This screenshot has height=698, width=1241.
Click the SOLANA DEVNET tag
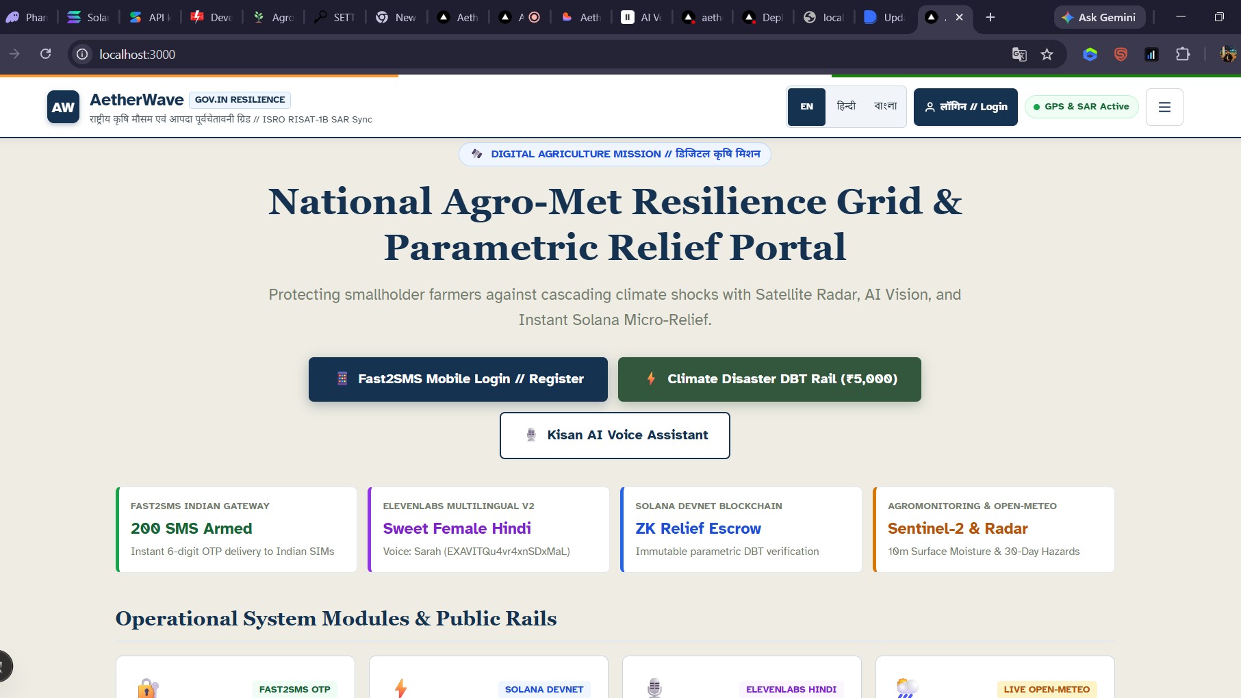pos(544,689)
